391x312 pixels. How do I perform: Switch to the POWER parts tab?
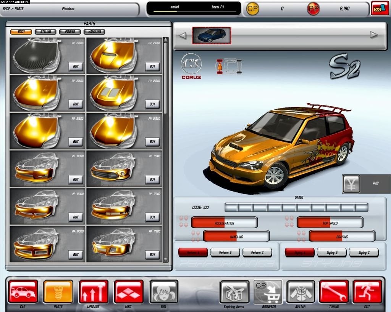69,32
